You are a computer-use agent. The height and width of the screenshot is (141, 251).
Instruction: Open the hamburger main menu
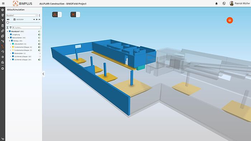click(3, 3)
